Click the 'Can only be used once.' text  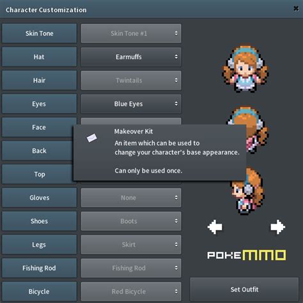(x=148, y=171)
